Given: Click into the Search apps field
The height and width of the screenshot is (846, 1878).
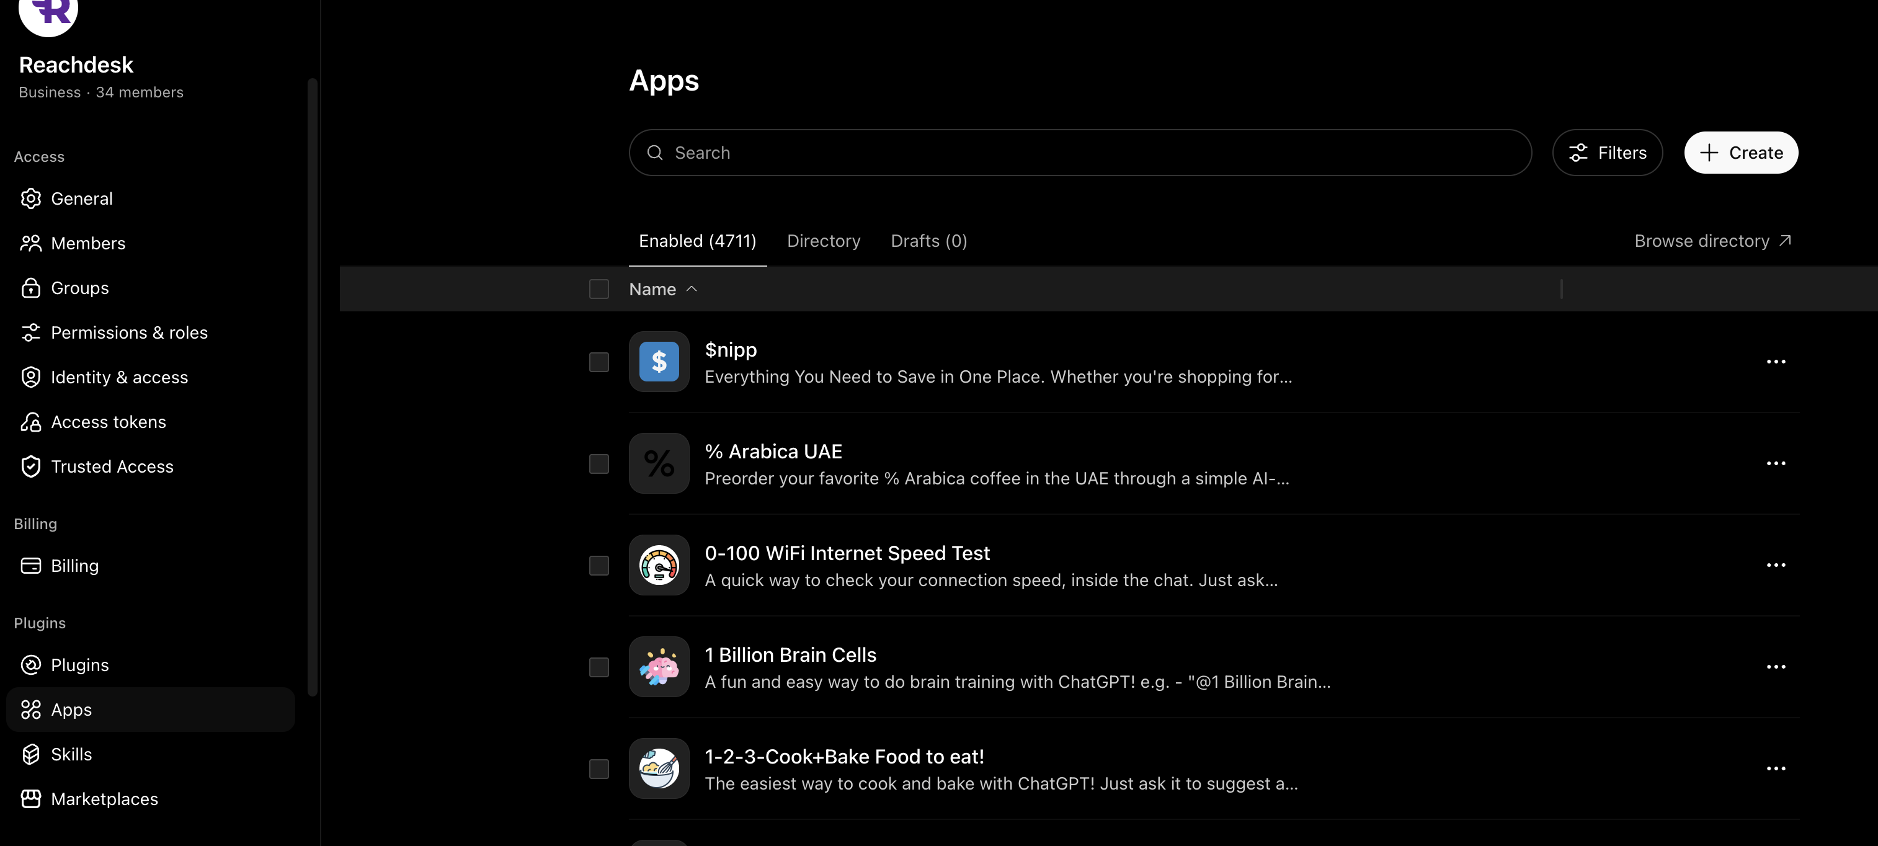Looking at the screenshot, I should click(x=1080, y=153).
